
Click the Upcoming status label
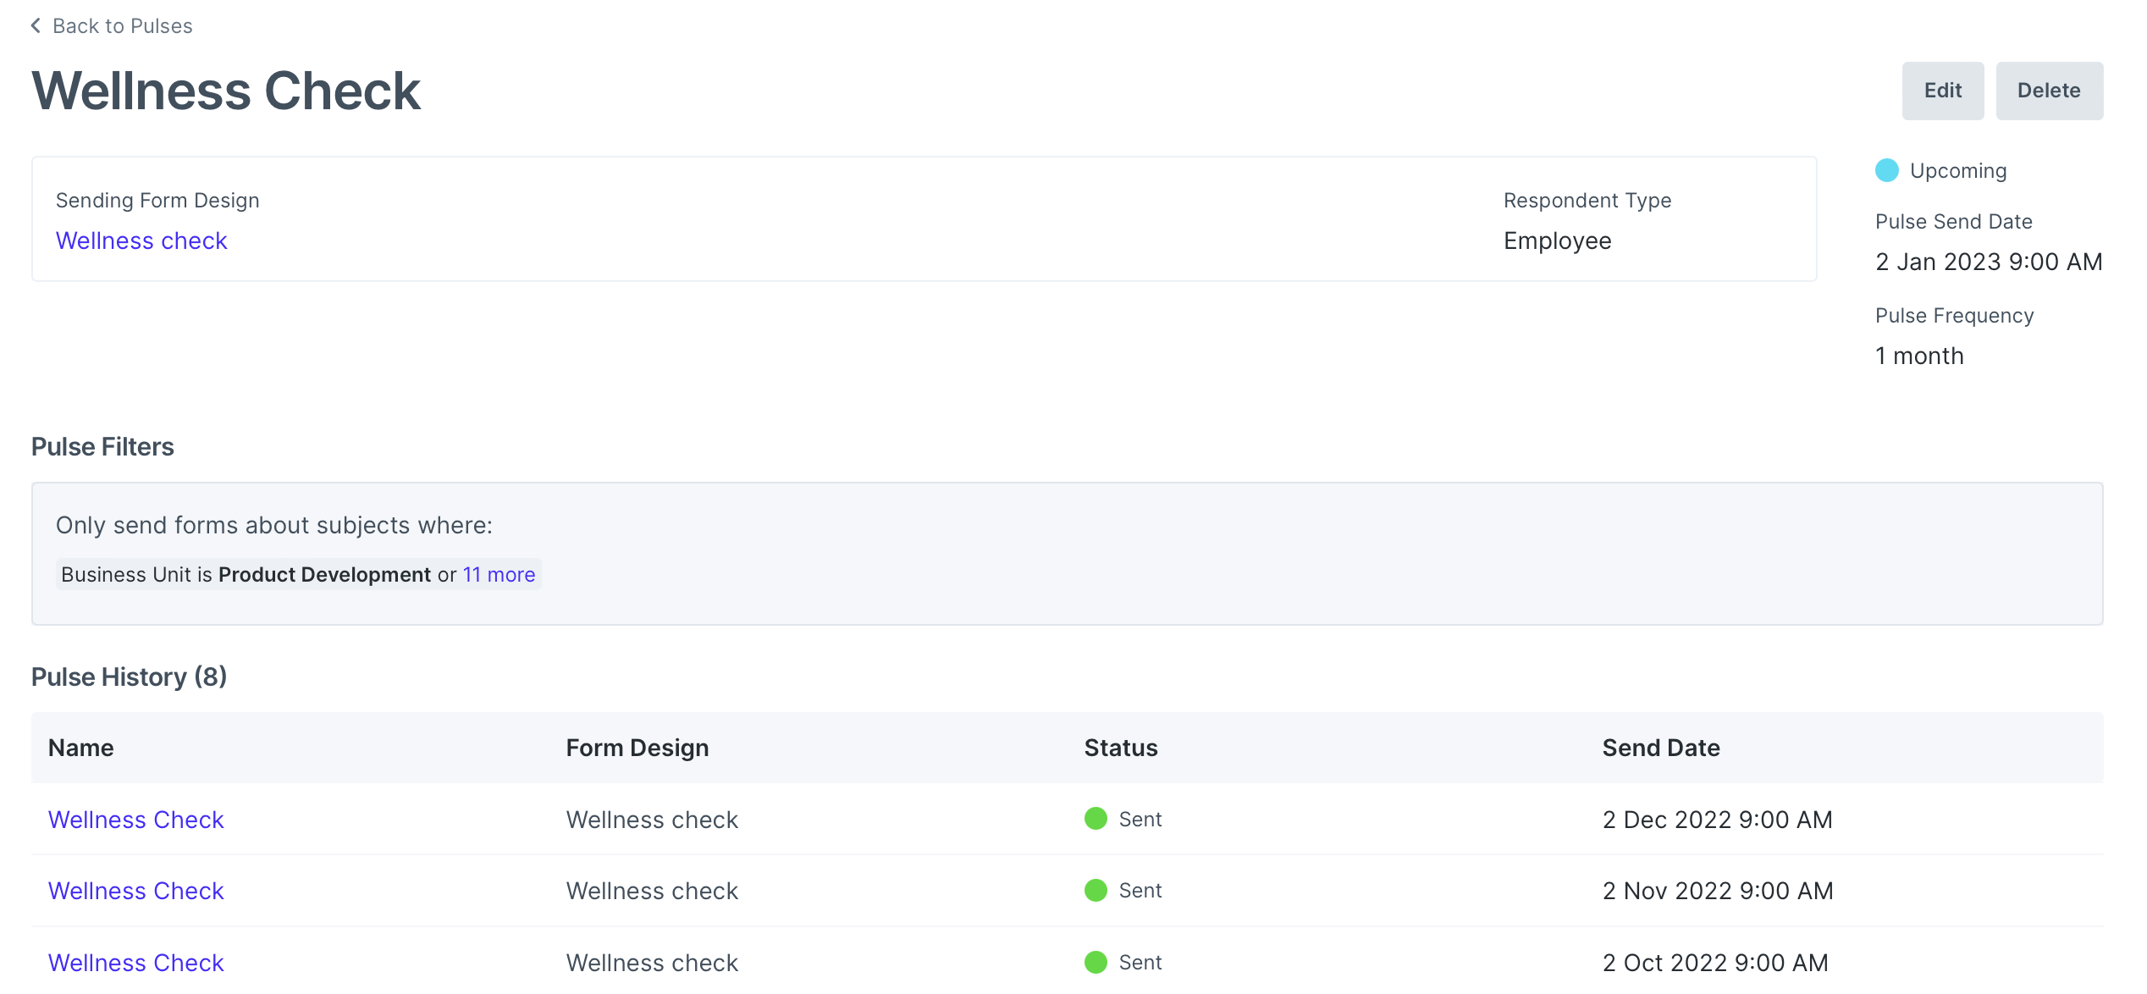(1957, 170)
